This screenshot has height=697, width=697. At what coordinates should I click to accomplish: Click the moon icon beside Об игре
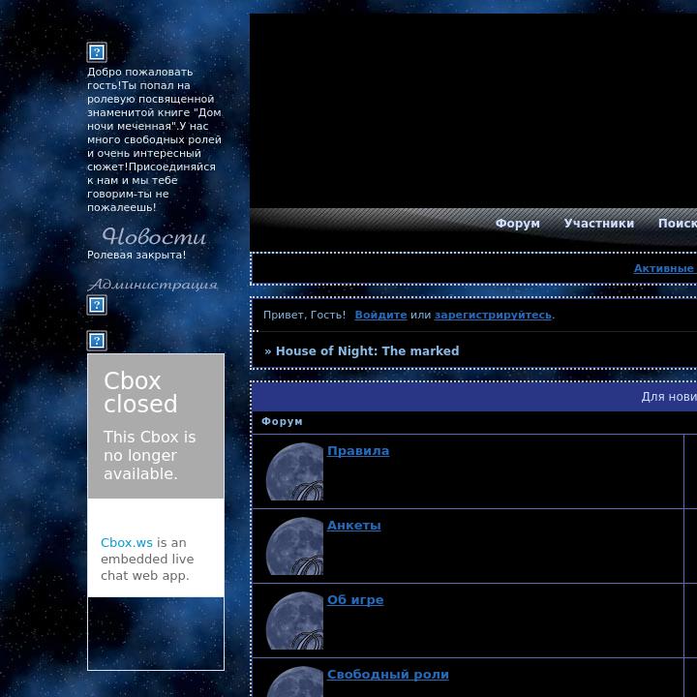pyautogui.click(x=294, y=621)
